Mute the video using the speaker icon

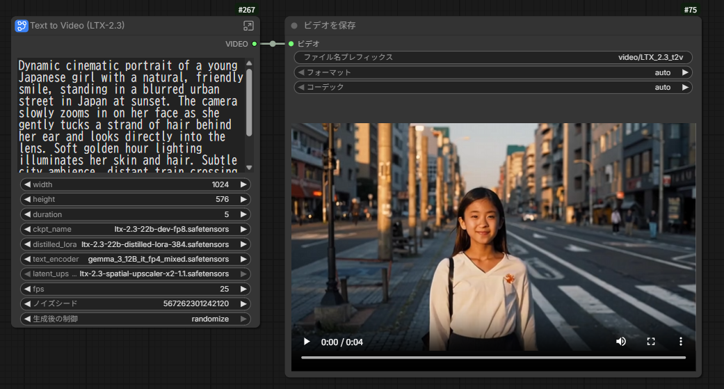[621, 342]
